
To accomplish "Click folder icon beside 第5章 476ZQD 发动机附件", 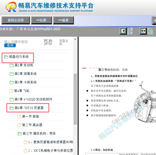I will click(x=12, y=99).
